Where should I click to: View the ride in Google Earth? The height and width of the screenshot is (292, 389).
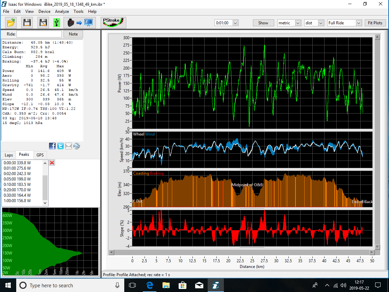pos(76,146)
